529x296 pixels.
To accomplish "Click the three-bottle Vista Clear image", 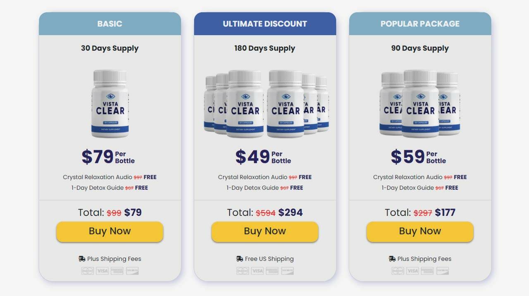I will click(x=419, y=103).
